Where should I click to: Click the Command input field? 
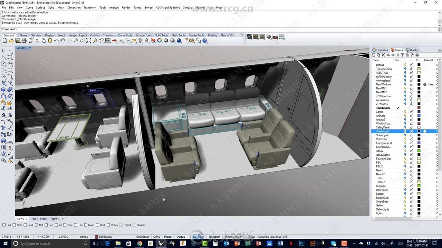pos(227,29)
